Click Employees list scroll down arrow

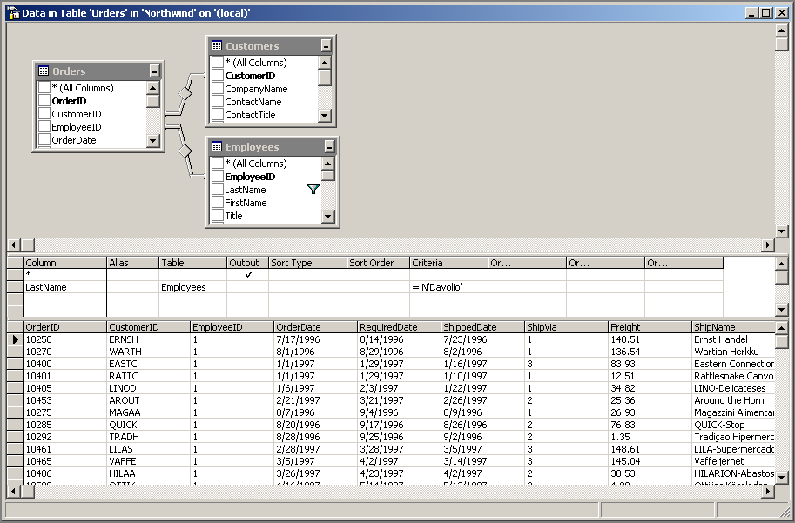point(328,217)
